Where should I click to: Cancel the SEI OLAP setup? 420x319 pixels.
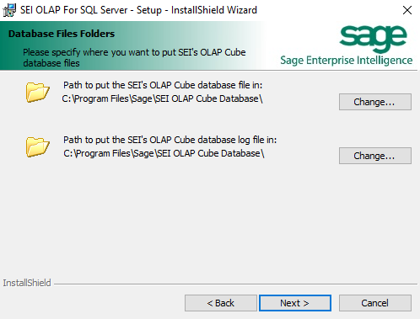(x=375, y=303)
